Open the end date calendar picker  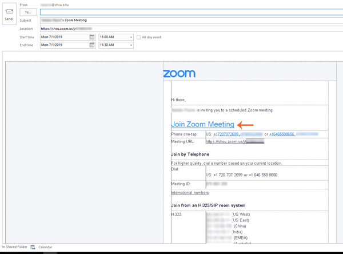click(92, 45)
